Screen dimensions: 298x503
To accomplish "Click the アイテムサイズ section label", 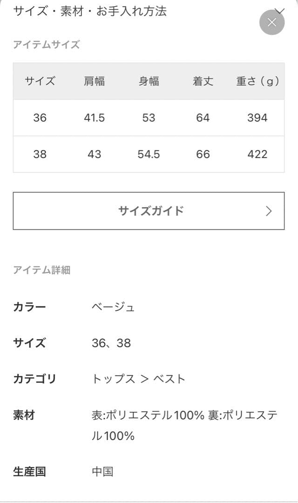I will click(x=47, y=45).
